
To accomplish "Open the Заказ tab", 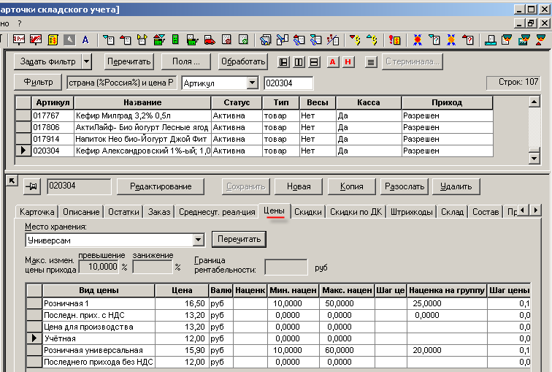I will (x=158, y=212).
